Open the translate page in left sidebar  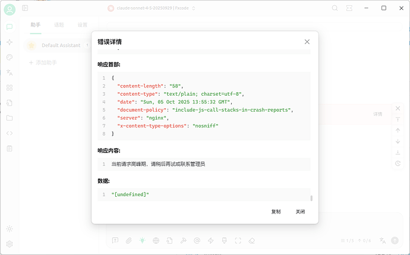point(10,73)
